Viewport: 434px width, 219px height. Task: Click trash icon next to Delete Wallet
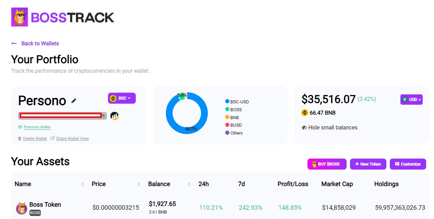pos(20,139)
